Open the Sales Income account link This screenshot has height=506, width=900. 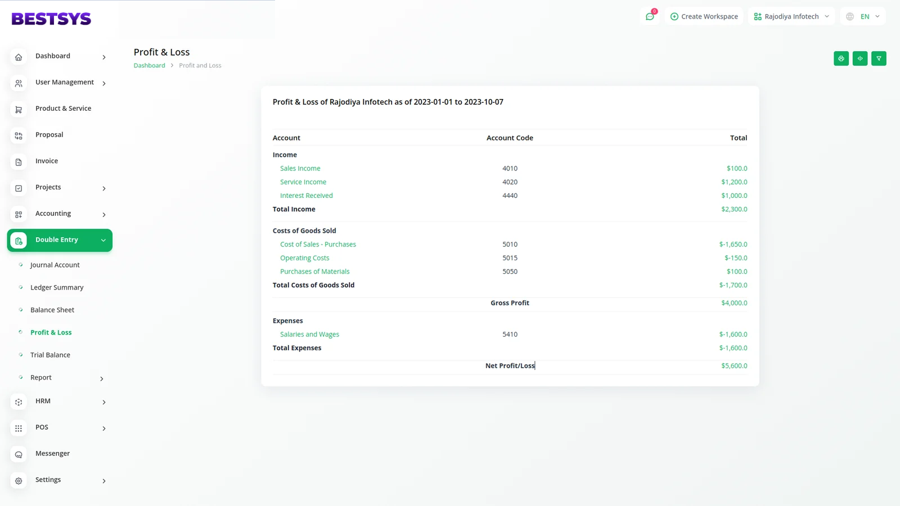point(300,168)
